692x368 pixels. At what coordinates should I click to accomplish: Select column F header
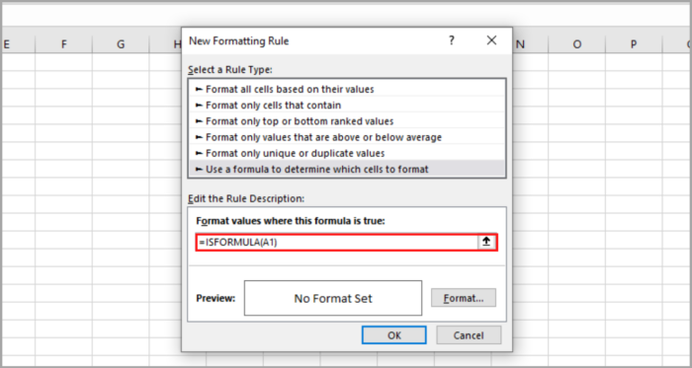[x=64, y=44]
